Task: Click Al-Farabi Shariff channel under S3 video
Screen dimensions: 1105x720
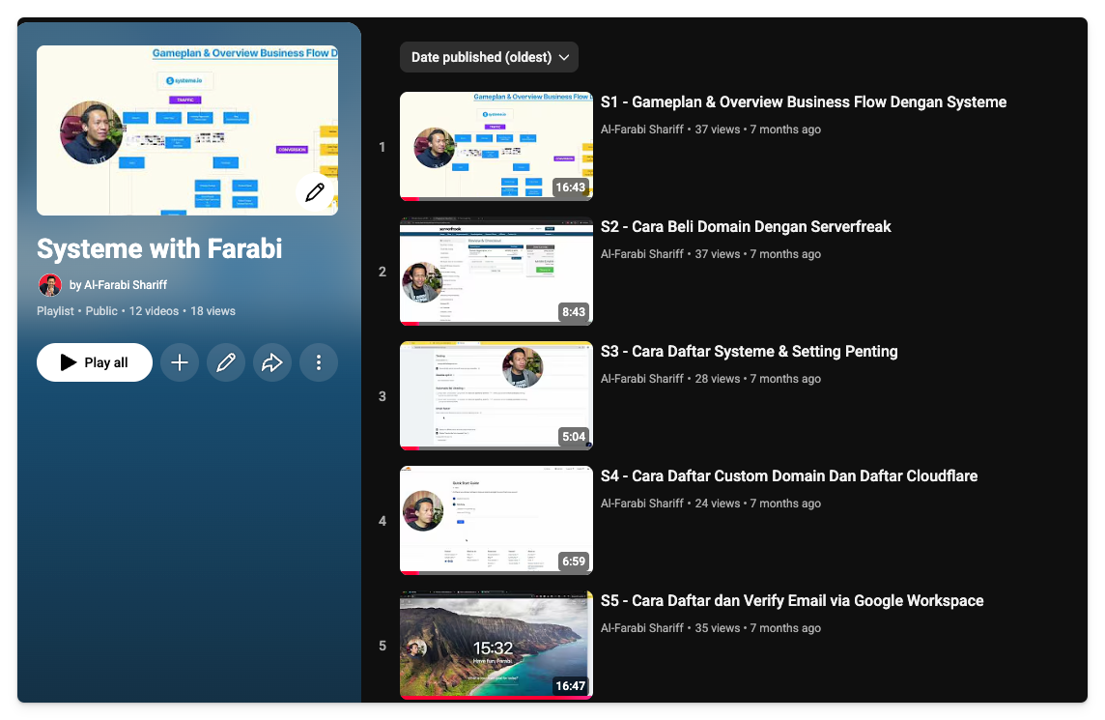Action: tap(642, 379)
